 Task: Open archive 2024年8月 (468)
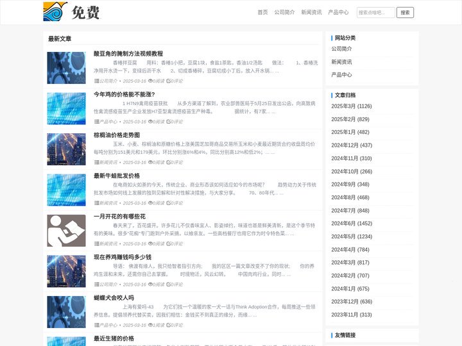pos(350,197)
